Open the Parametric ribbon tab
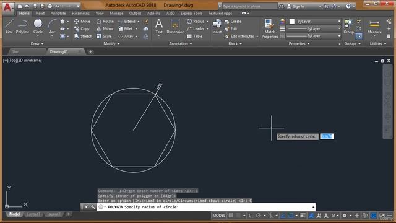This screenshot has width=396, height=223. coord(80,14)
